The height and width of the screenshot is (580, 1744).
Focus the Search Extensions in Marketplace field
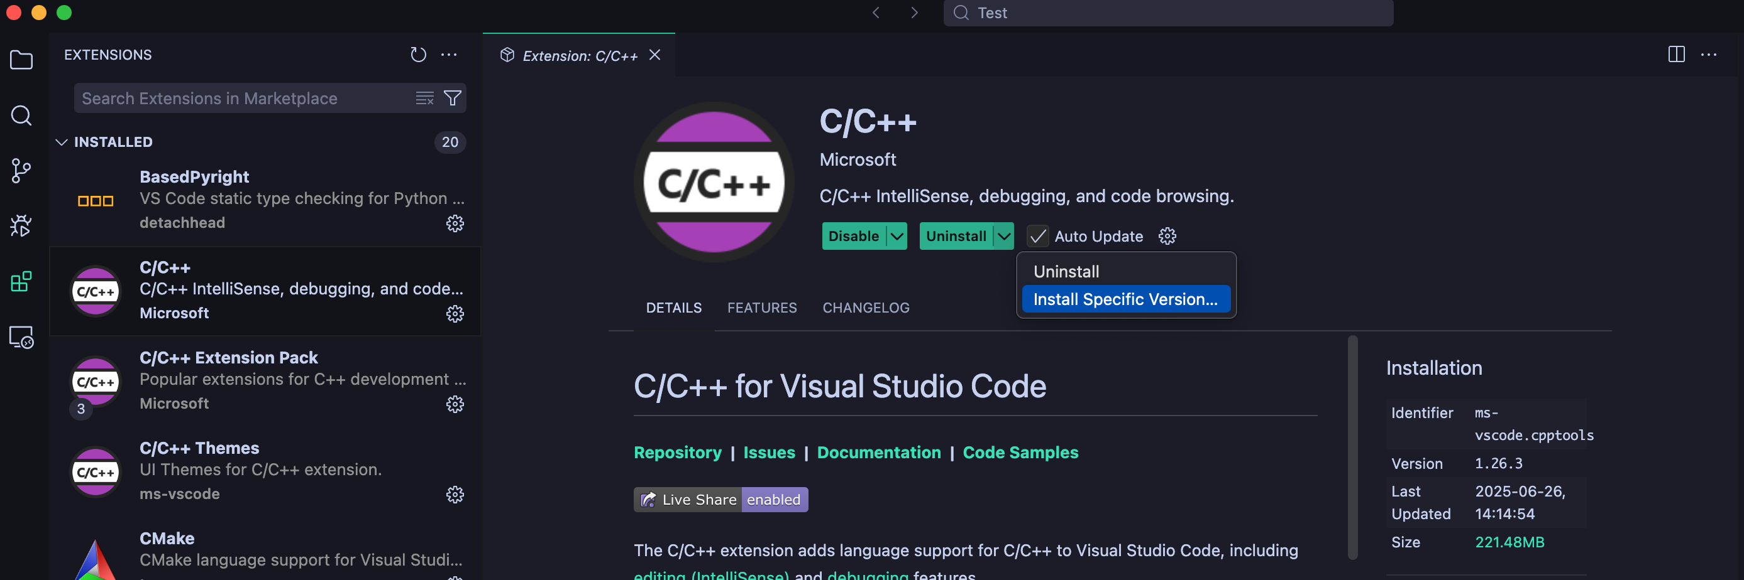click(x=244, y=99)
